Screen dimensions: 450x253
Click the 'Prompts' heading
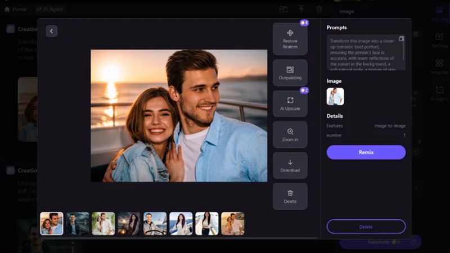coord(336,28)
